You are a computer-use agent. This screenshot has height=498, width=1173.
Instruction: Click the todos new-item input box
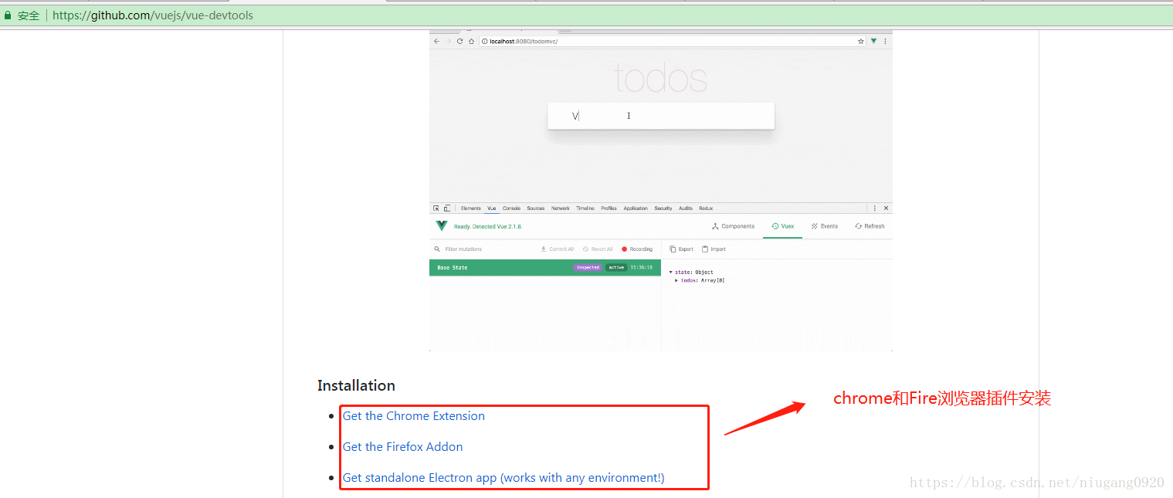pyautogui.click(x=661, y=116)
